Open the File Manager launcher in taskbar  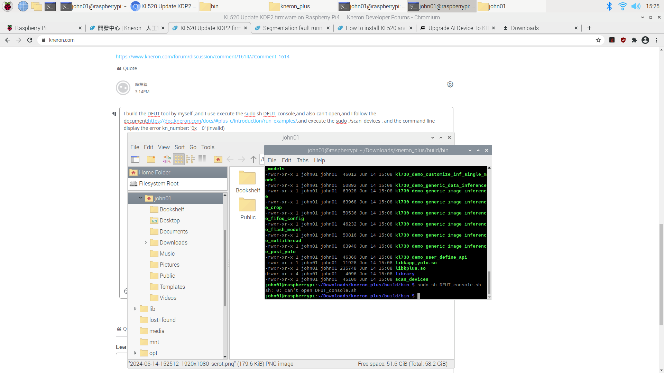(37, 6)
